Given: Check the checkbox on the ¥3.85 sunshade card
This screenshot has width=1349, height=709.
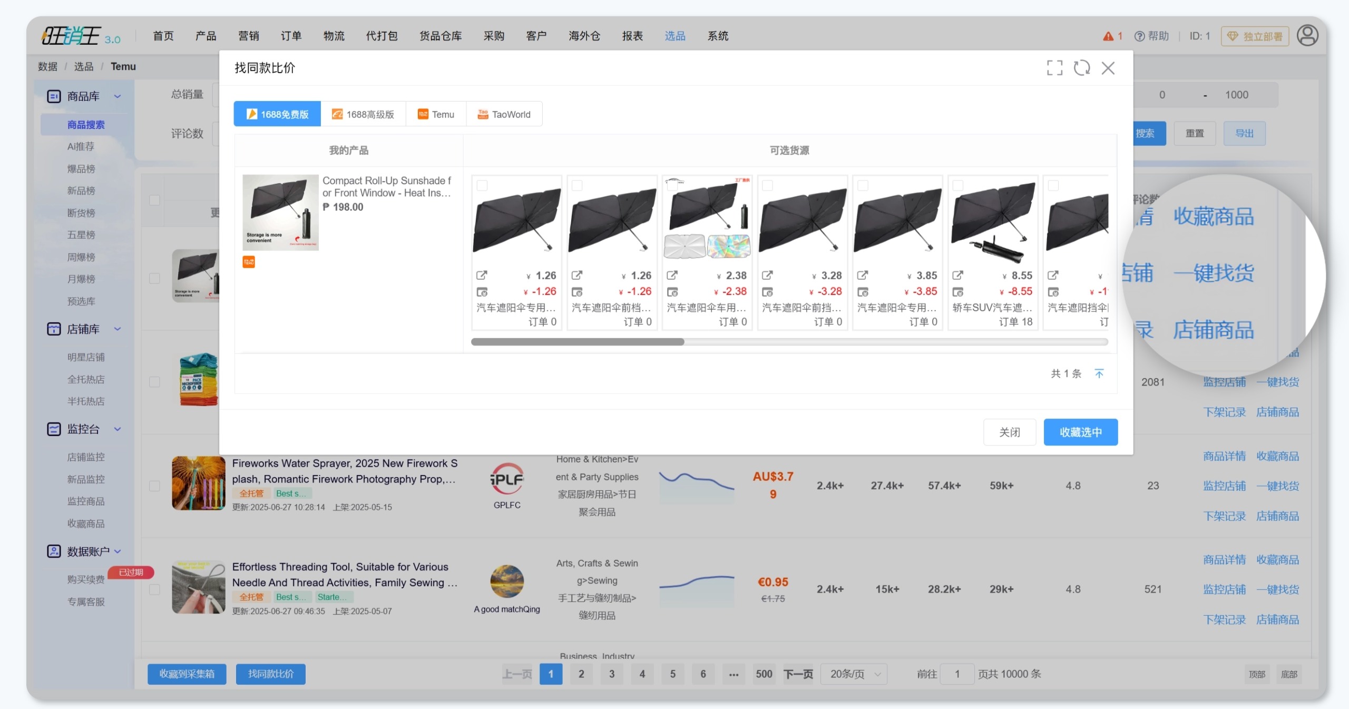Looking at the screenshot, I should (x=863, y=185).
